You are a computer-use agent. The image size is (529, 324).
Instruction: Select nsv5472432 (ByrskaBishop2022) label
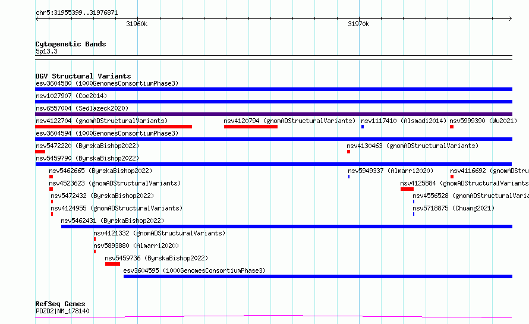tap(102, 196)
